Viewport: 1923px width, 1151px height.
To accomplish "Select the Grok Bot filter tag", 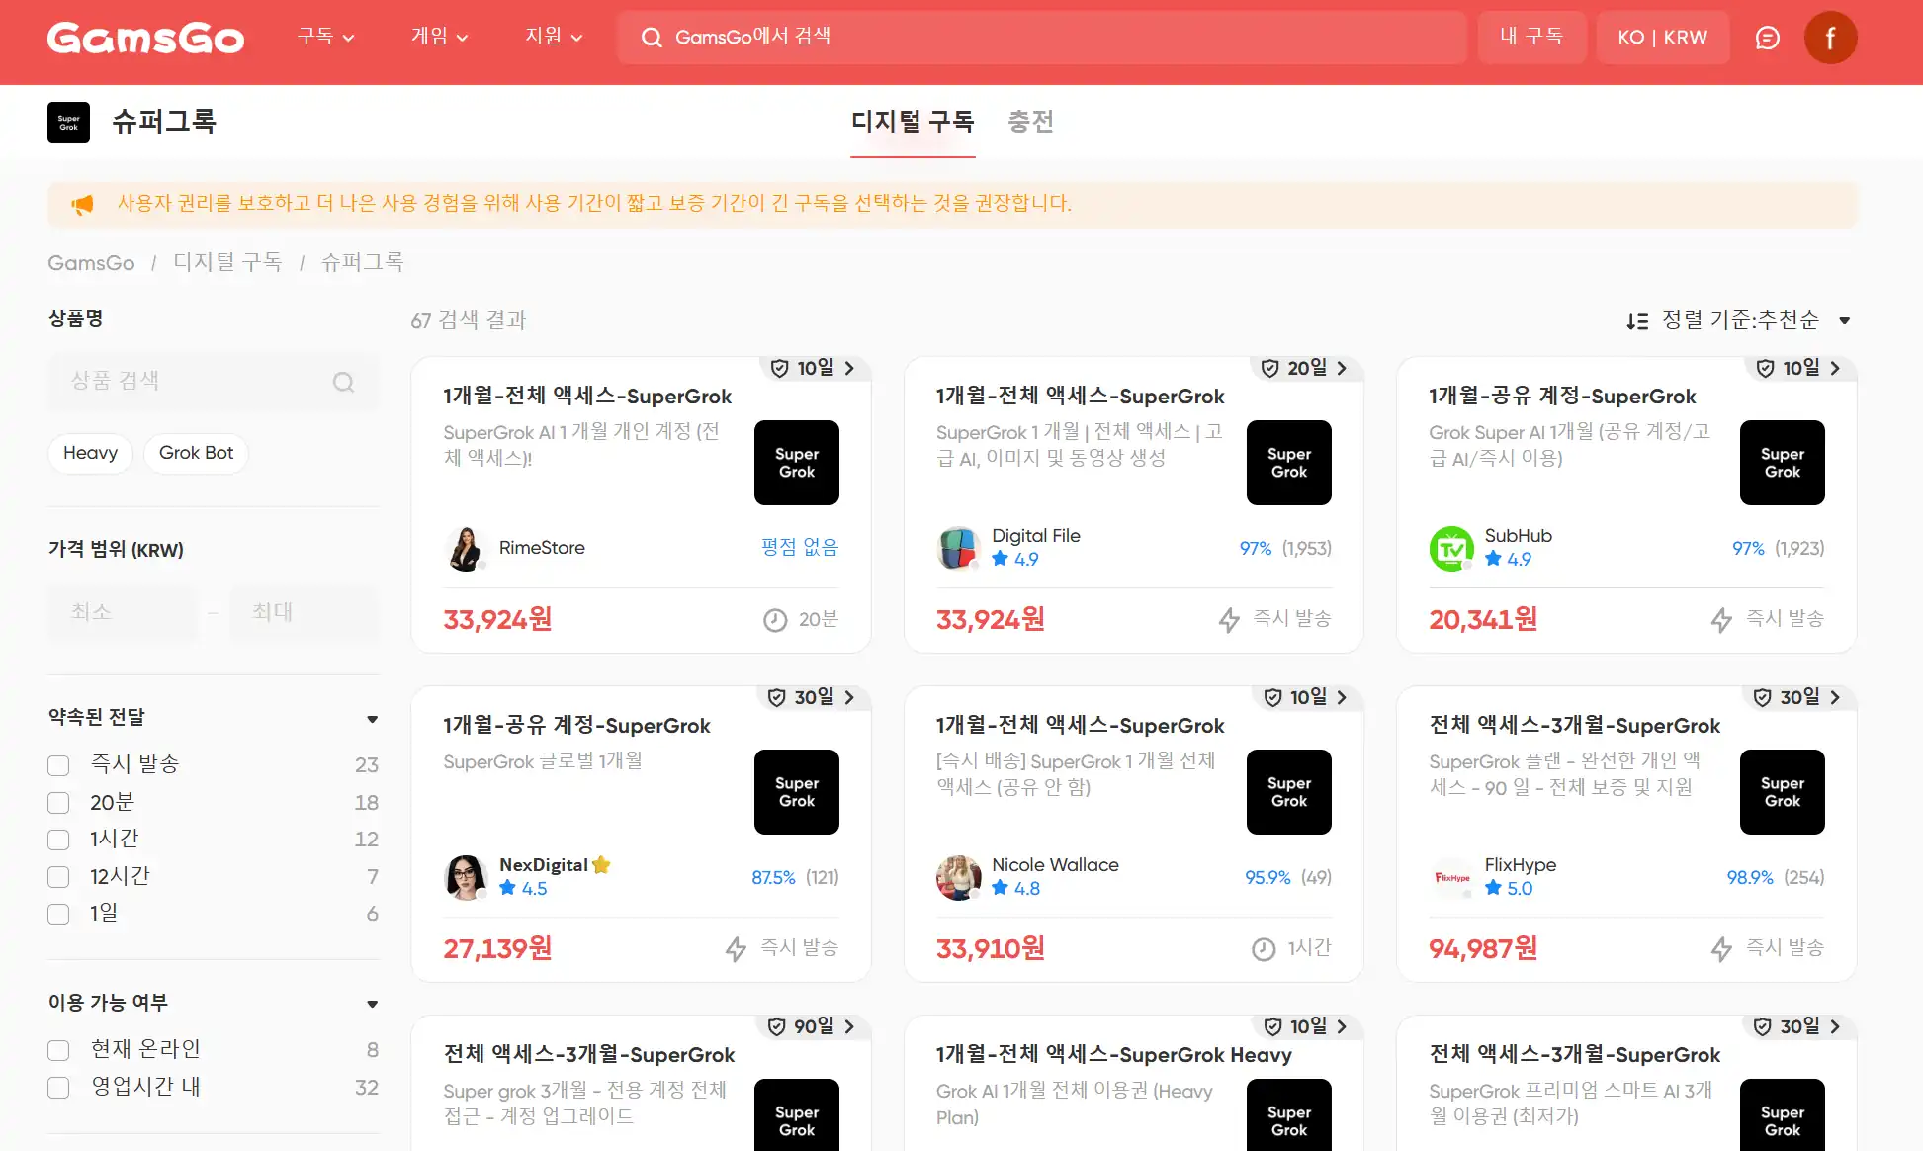I will click(196, 453).
